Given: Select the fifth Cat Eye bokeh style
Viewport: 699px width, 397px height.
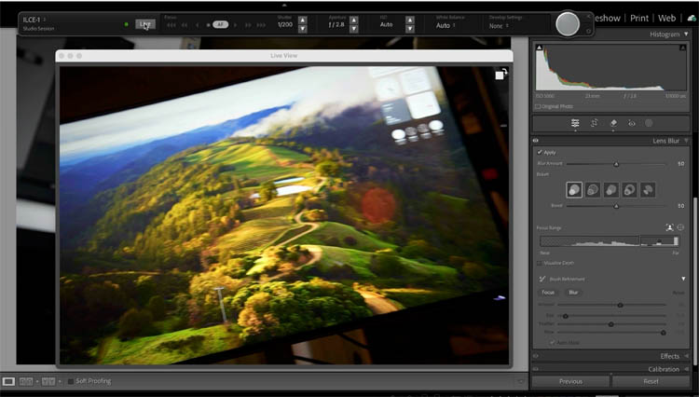Looking at the screenshot, I should [648, 190].
